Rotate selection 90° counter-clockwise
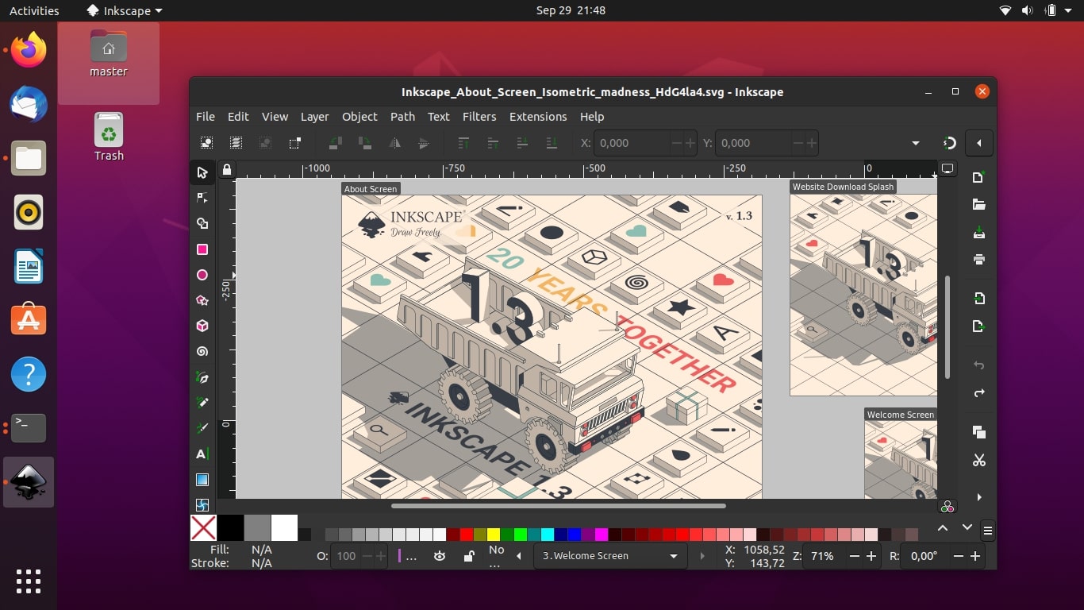1084x610 pixels. [x=335, y=143]
